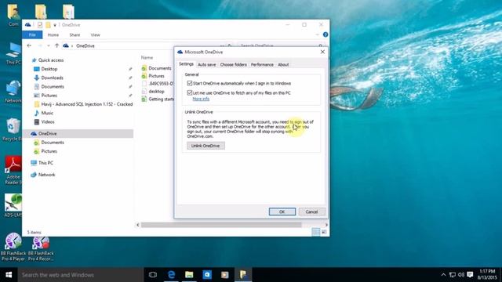Select Quick access in navigation pane
The height and width of the screenshot is (282, 502).
click(x=50, y=60)
